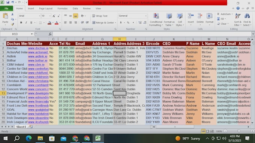
Task: Open Cell Styles
Action: pyautogui.click(x=180, y=19)
